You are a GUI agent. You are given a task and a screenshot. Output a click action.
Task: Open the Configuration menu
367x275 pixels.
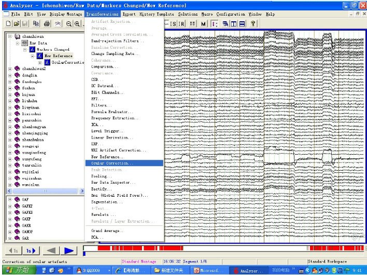click(231, 14)
